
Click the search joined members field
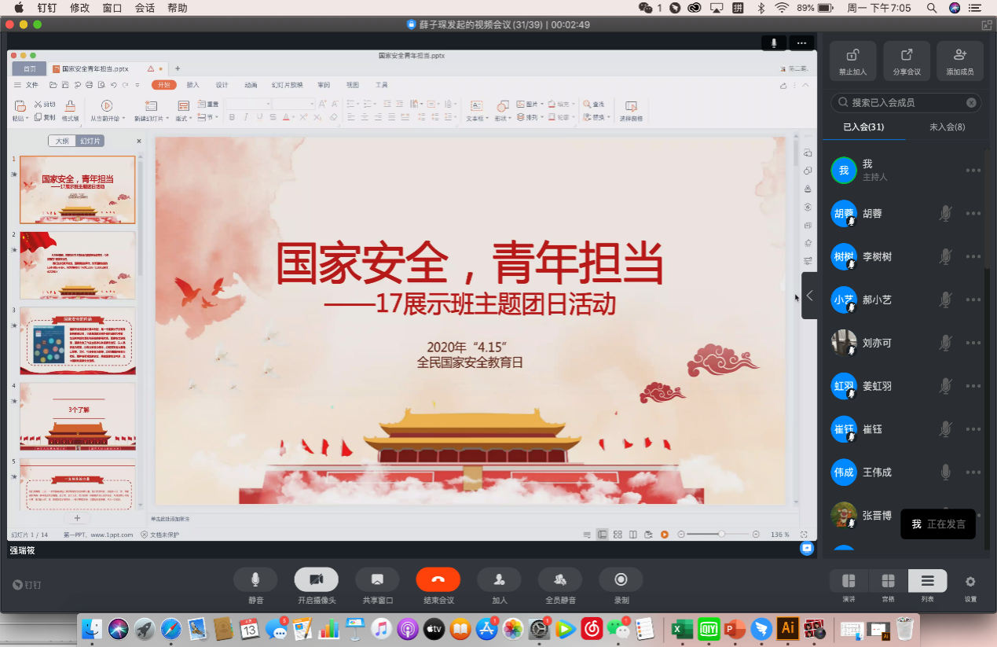[x=904, y=102]
